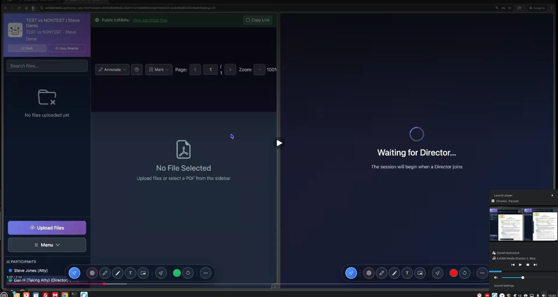Screen dimensions: 558x297
Task: Click the send arrow tool in left toolbar
Action: point(161,273)
